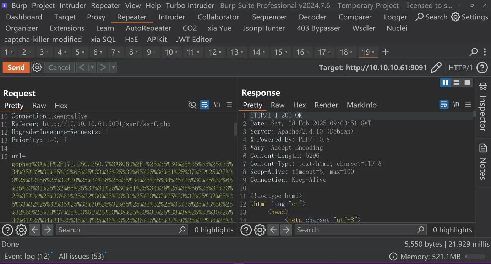Select combined tabbed layout view
The image size is (491, 264).
click(468, 83)
